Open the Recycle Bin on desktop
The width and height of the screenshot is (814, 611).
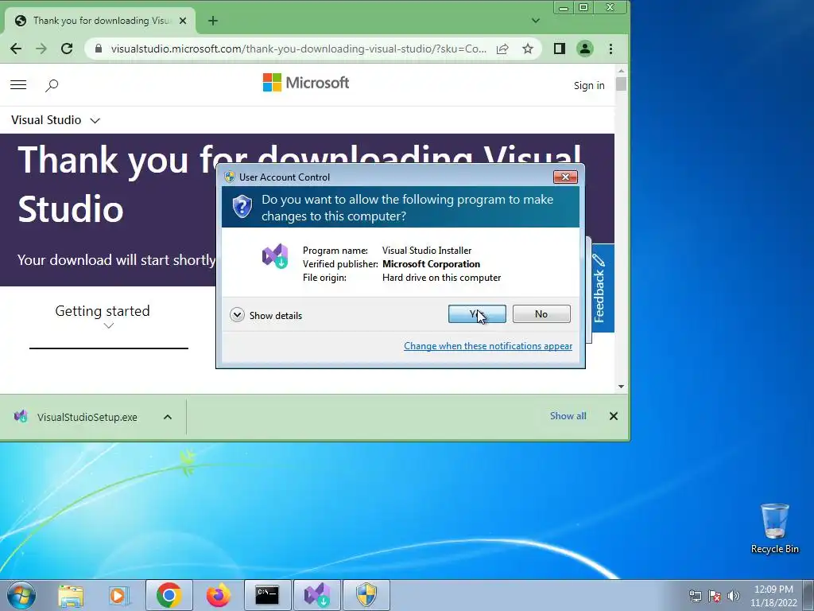tap(774, 528)
